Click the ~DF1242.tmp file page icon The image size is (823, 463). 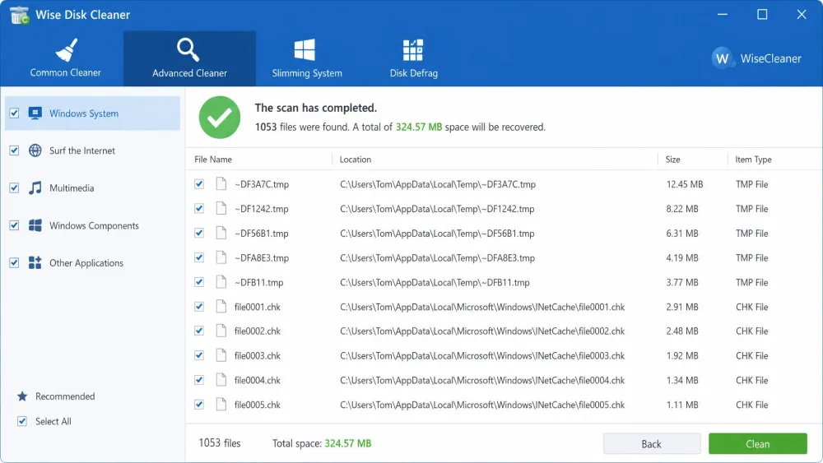[221, 208]
